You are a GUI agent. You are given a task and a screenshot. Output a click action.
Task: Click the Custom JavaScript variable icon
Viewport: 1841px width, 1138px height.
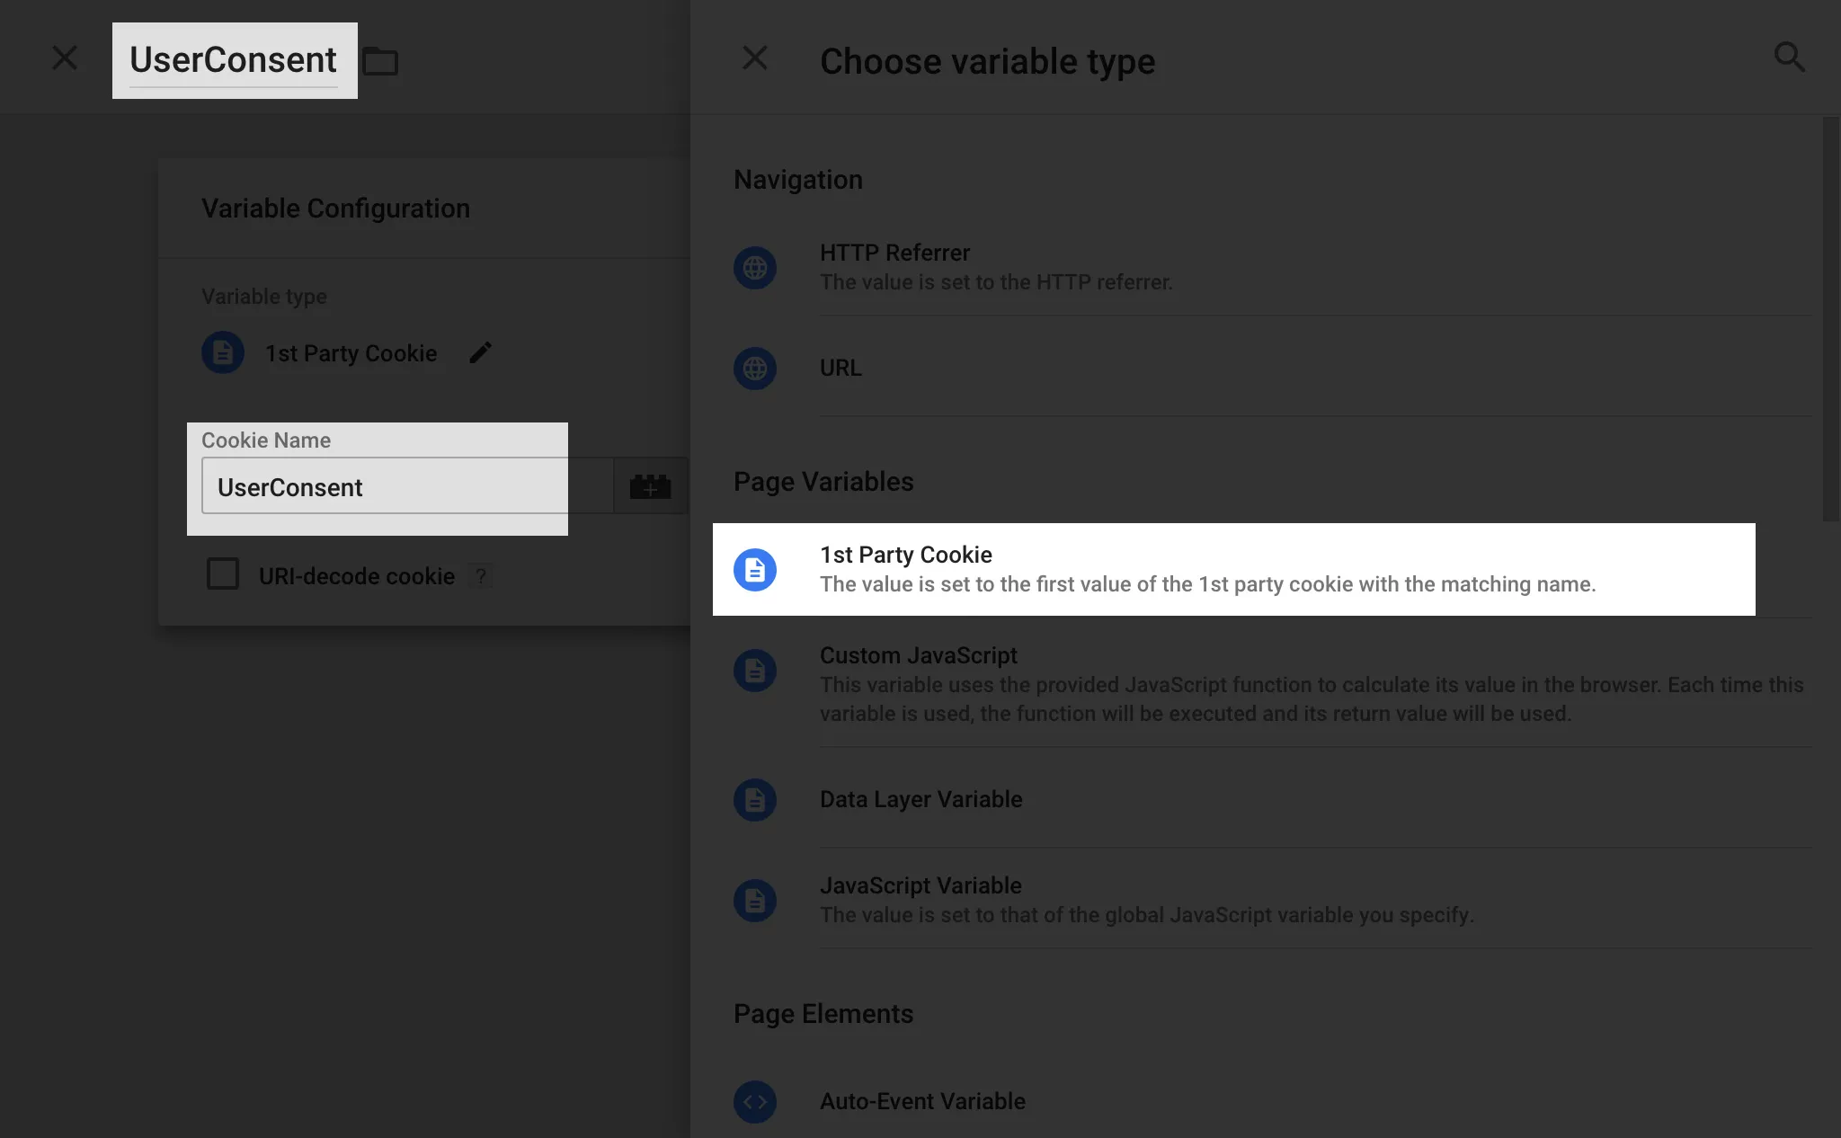coord(755,670)
